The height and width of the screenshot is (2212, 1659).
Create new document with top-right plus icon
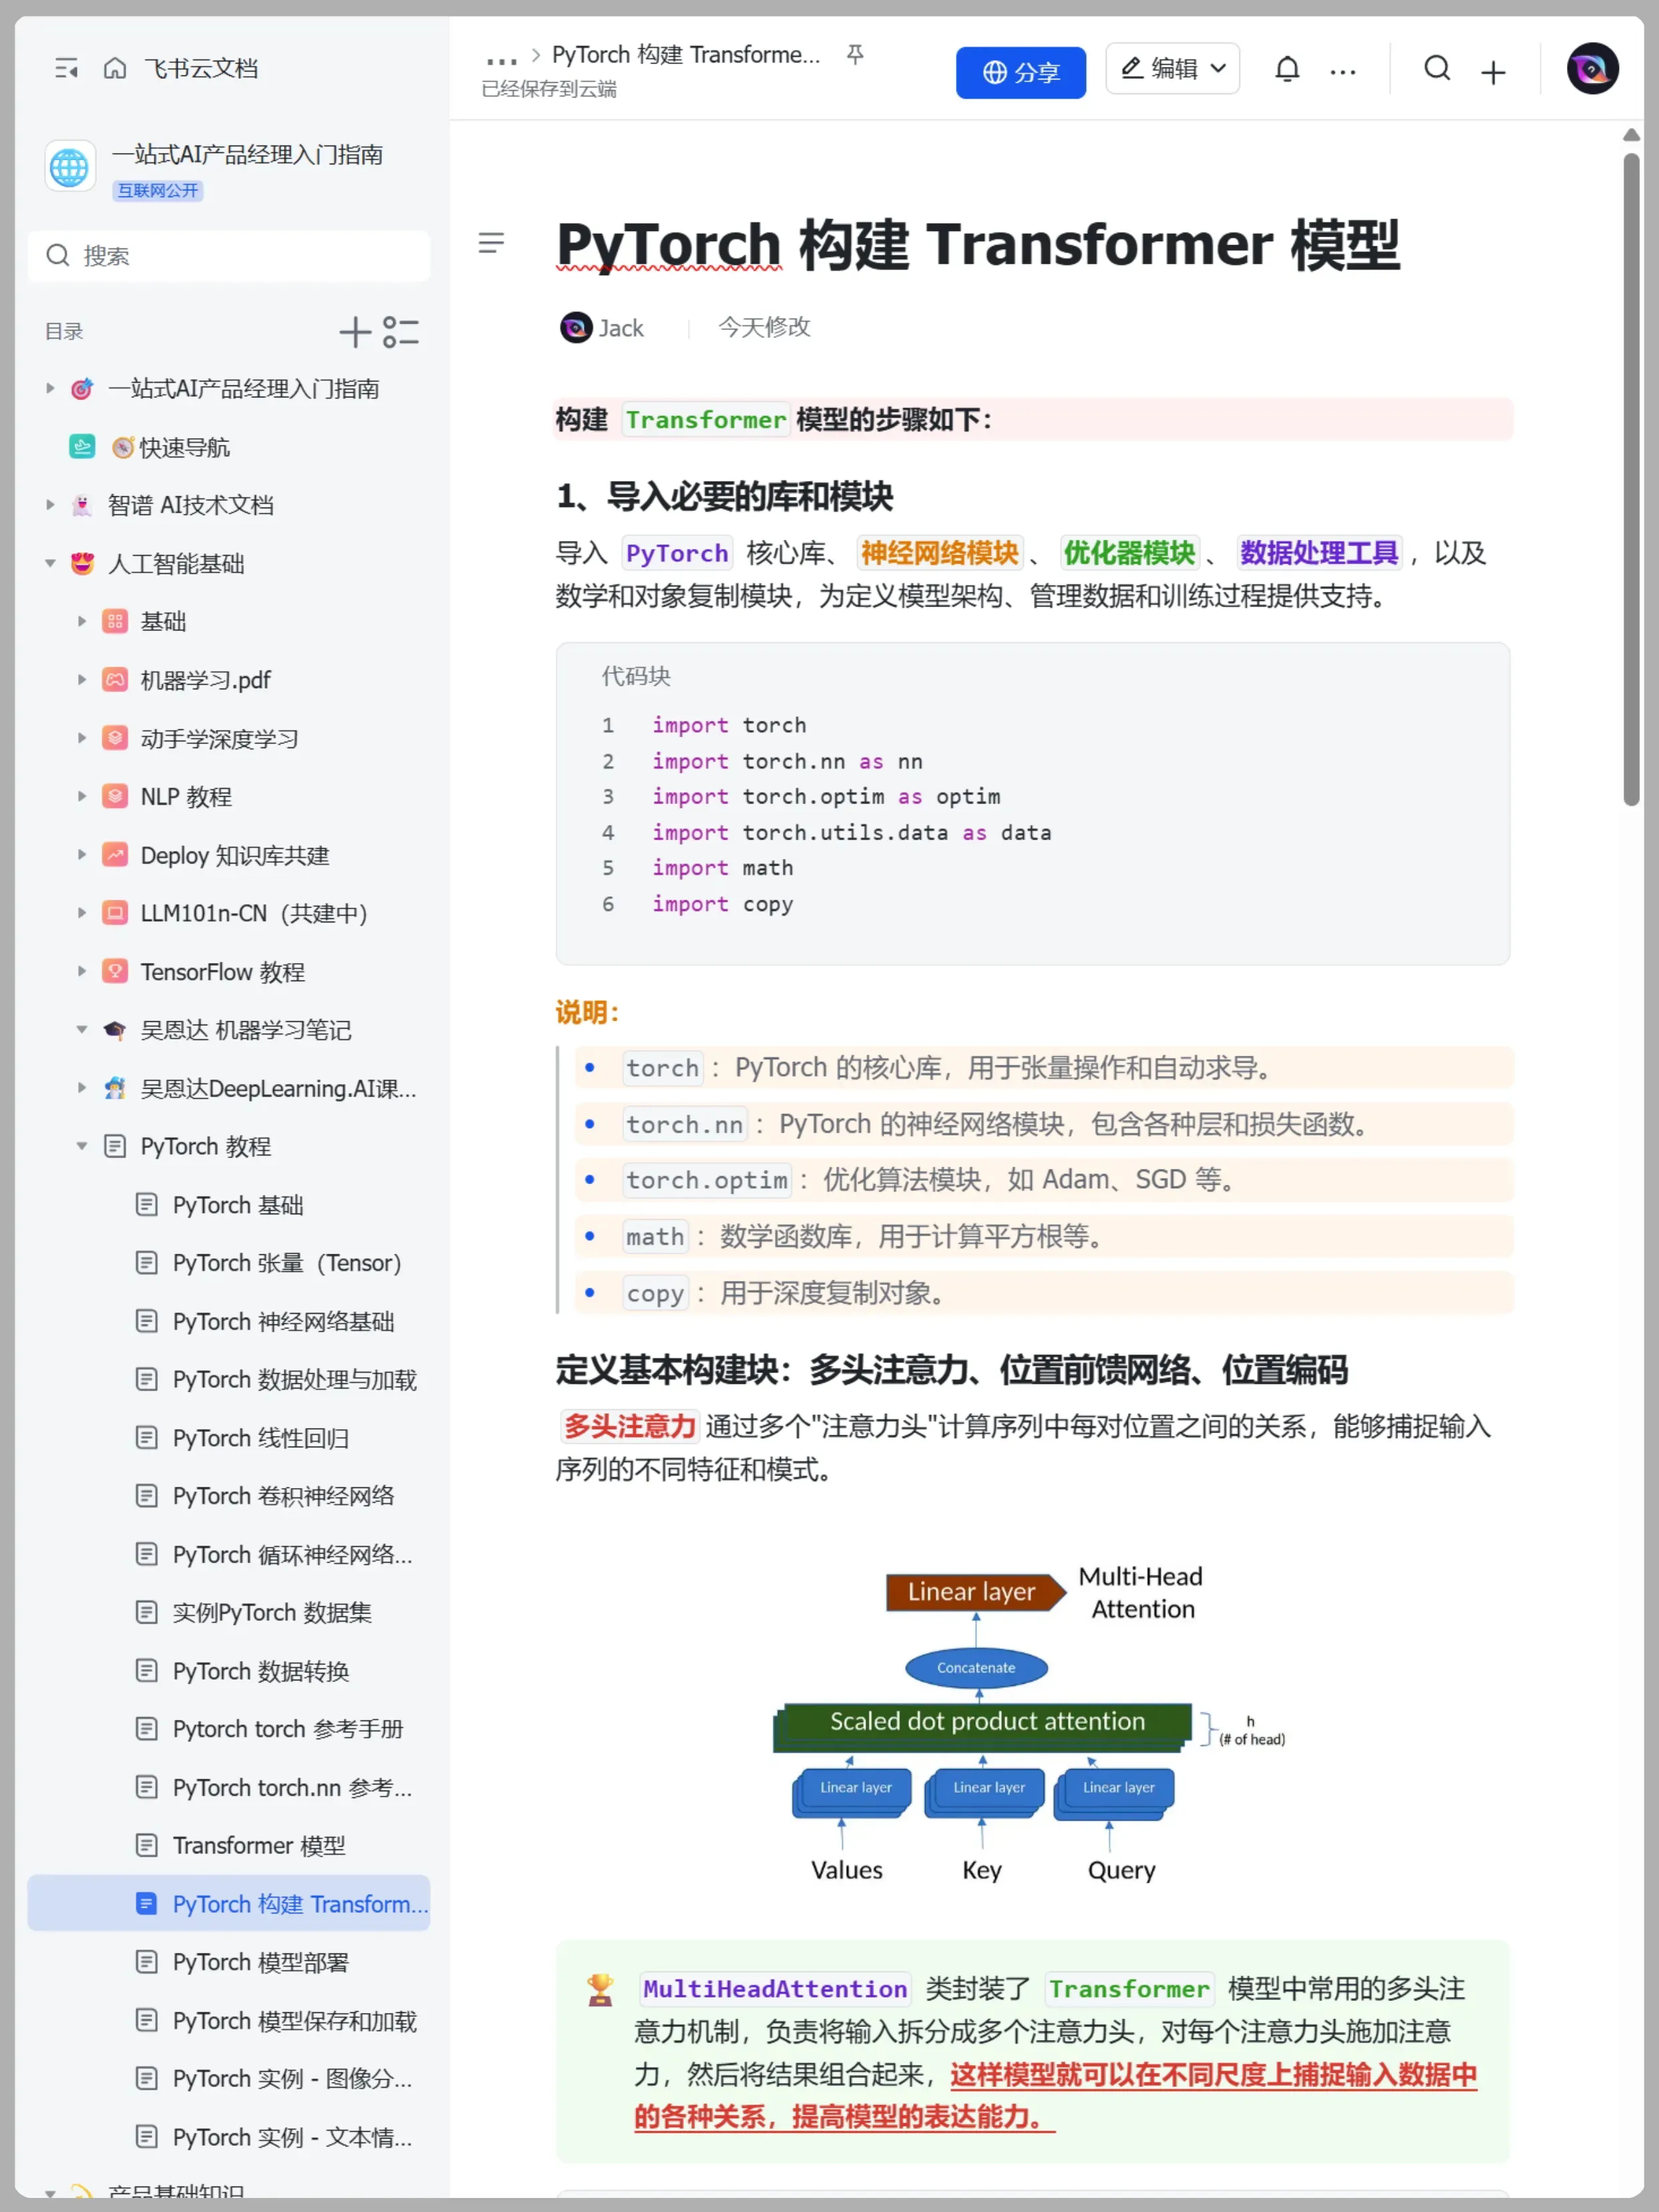pyautogui.click(x=1493, y=72)
